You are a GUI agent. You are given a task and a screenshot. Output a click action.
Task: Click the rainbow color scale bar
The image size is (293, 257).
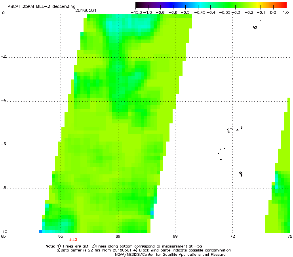point(211,5)
